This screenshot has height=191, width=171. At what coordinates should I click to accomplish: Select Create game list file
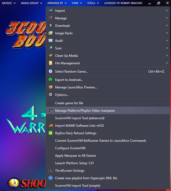tap(108, 103)
